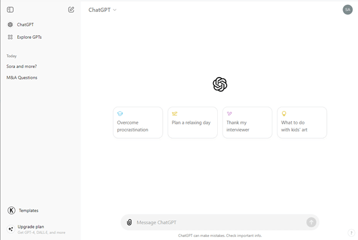Click the Explore GPTs grid icon

point(10,37)
